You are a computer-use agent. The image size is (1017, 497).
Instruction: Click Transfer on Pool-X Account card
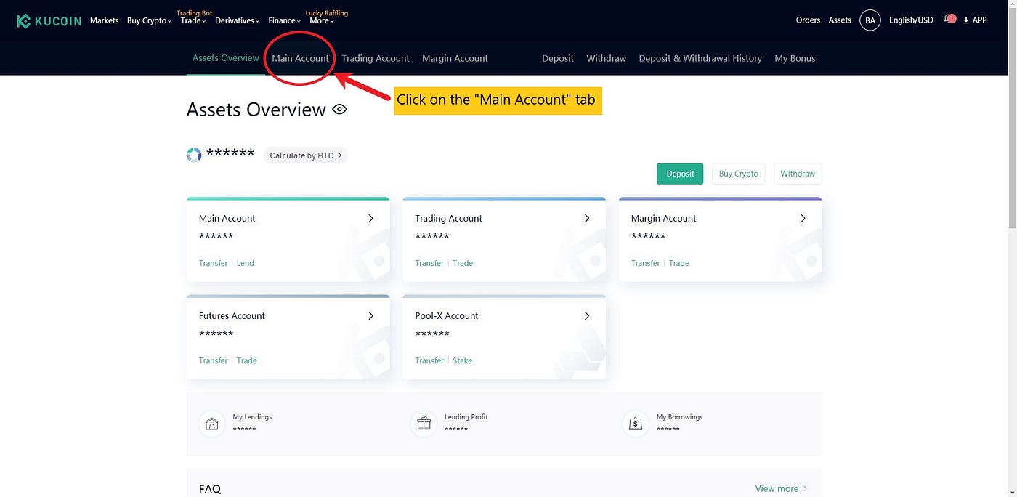pos(429,360)
